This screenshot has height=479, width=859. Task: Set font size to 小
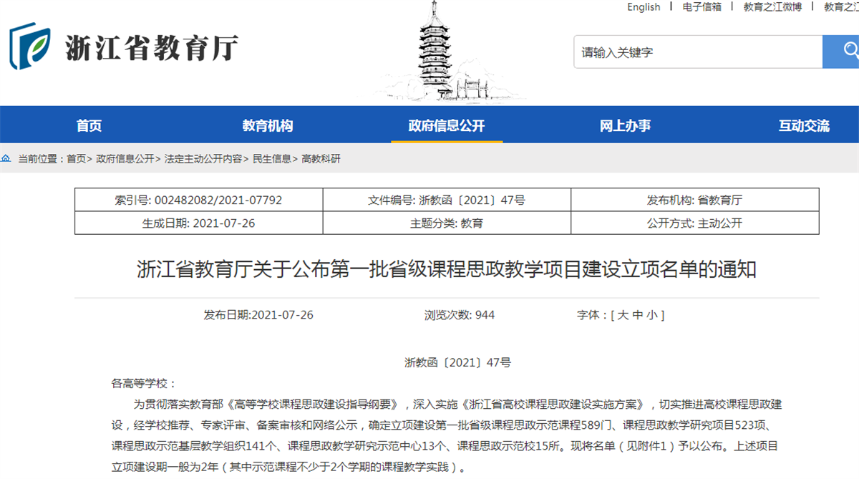coord(652,315)
